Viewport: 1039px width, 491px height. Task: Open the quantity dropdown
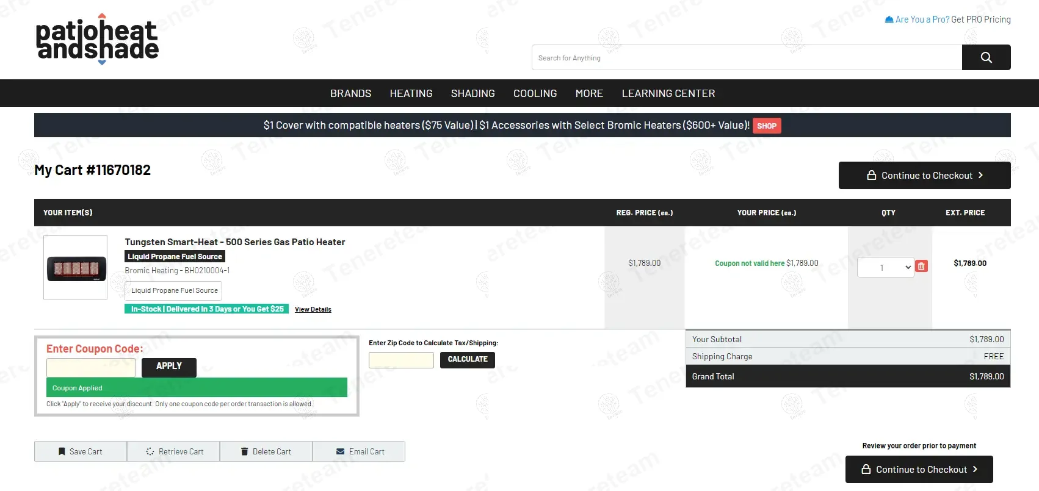click(x=885, y=267)
